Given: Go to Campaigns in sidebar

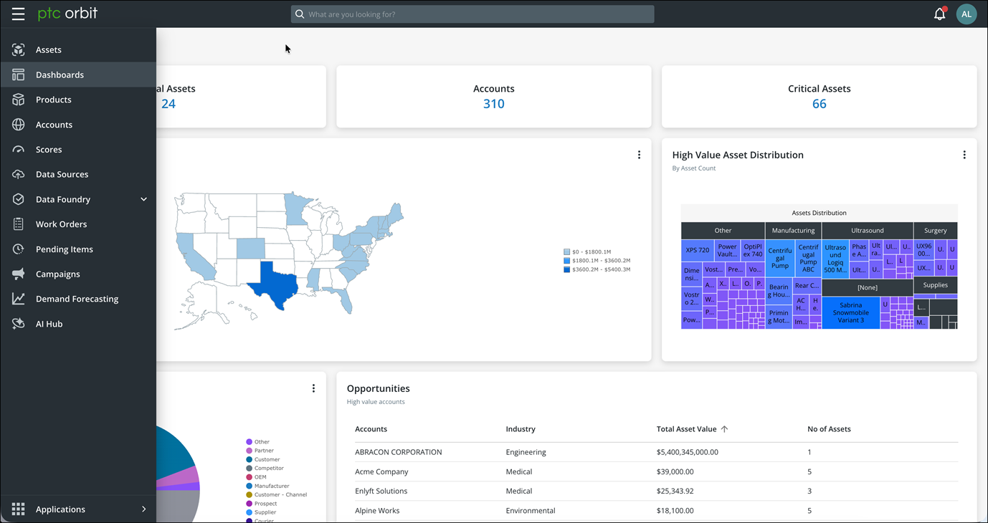Looking at the screenshot, I should click(78, 274).
